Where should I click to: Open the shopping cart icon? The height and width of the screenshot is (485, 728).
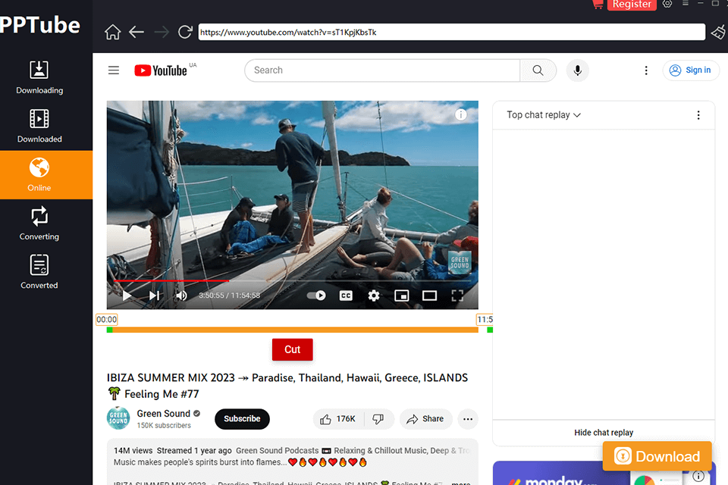coord(598,5)
